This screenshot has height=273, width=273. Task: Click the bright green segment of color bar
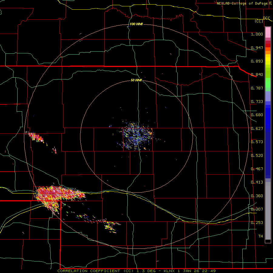268,83
